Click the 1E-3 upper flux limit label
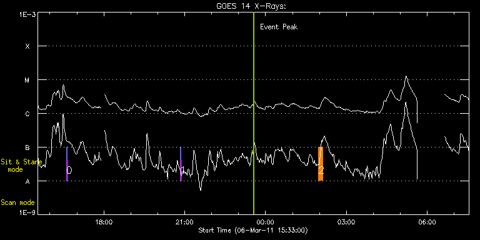Screen dimensions: 480x240 click(27, 14)
